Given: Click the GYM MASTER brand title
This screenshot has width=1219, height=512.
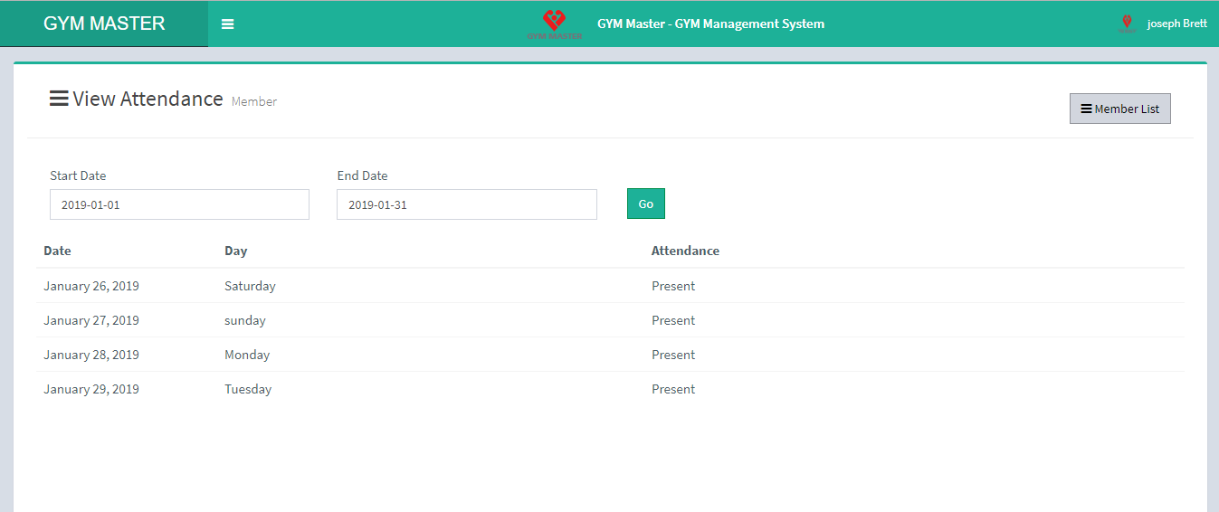Looking at the screenshot, I should (x=104, y=24).
